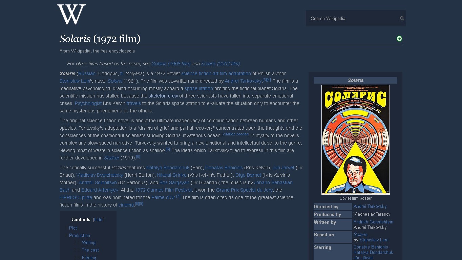This screenshot has width=462, height=260.
Task: Go to the Writing subsection
Action: (88, 243)
